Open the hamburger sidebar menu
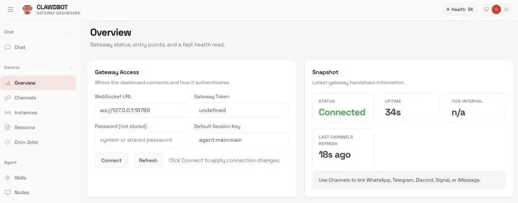Viewport: 518px width, 203px height. [x=10, y=10]
